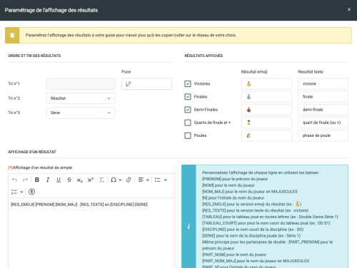The image size is (357, 268).
Task: Click the bell icon in the yellow notice
Action: click(x=12, y=35)
